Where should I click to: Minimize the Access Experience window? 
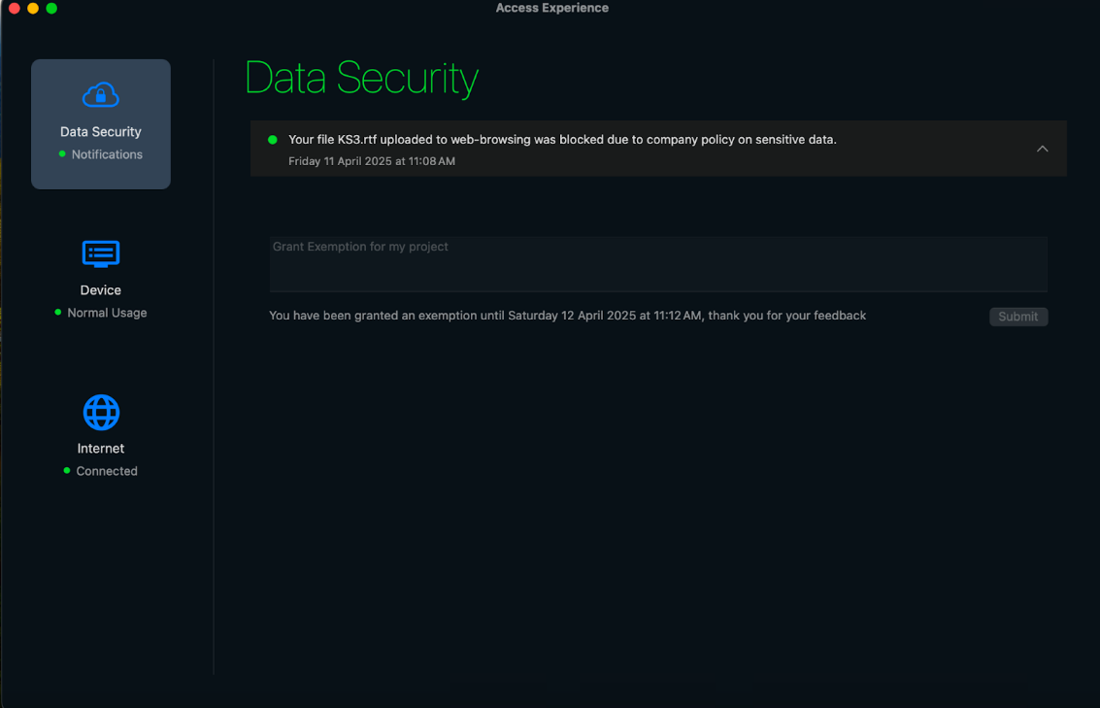(x=33, y=8)
